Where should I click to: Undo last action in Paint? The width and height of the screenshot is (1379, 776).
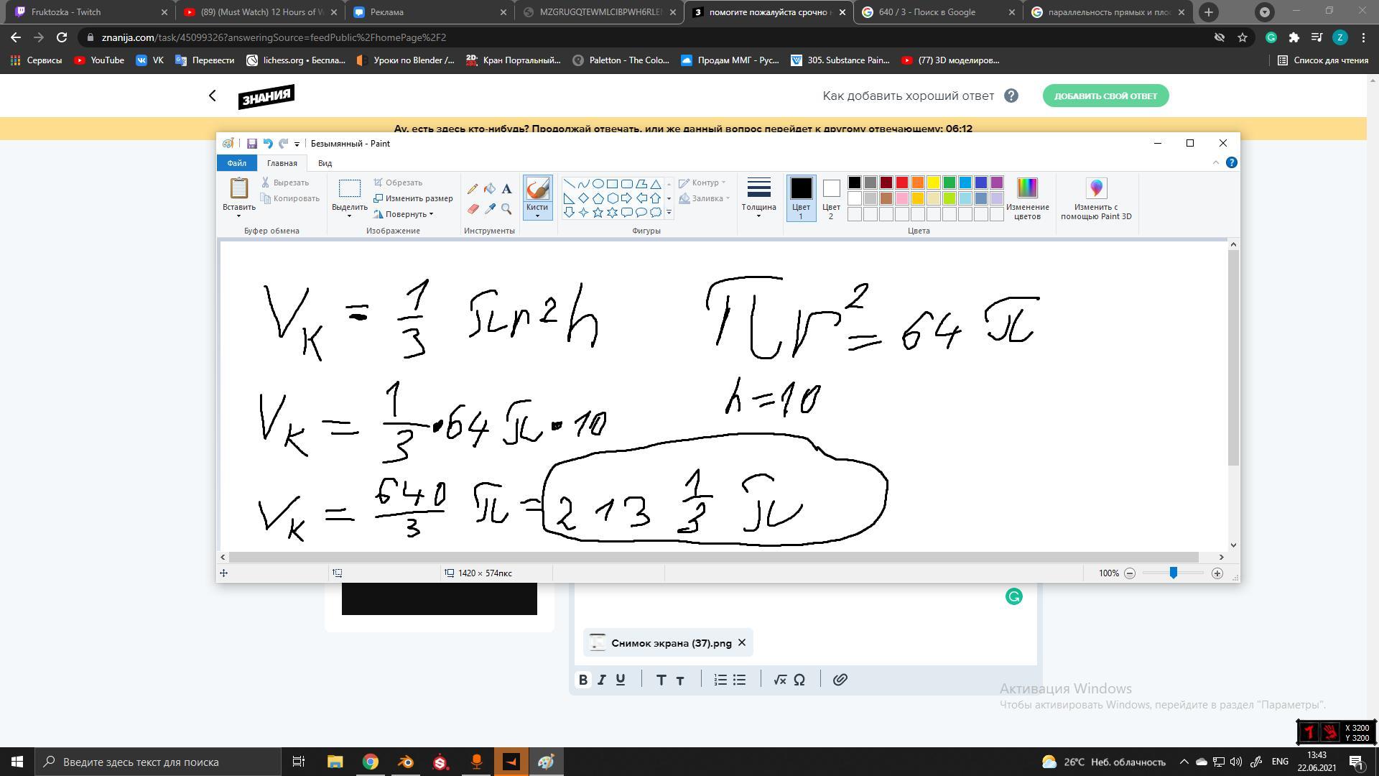[x=267, y=144]
